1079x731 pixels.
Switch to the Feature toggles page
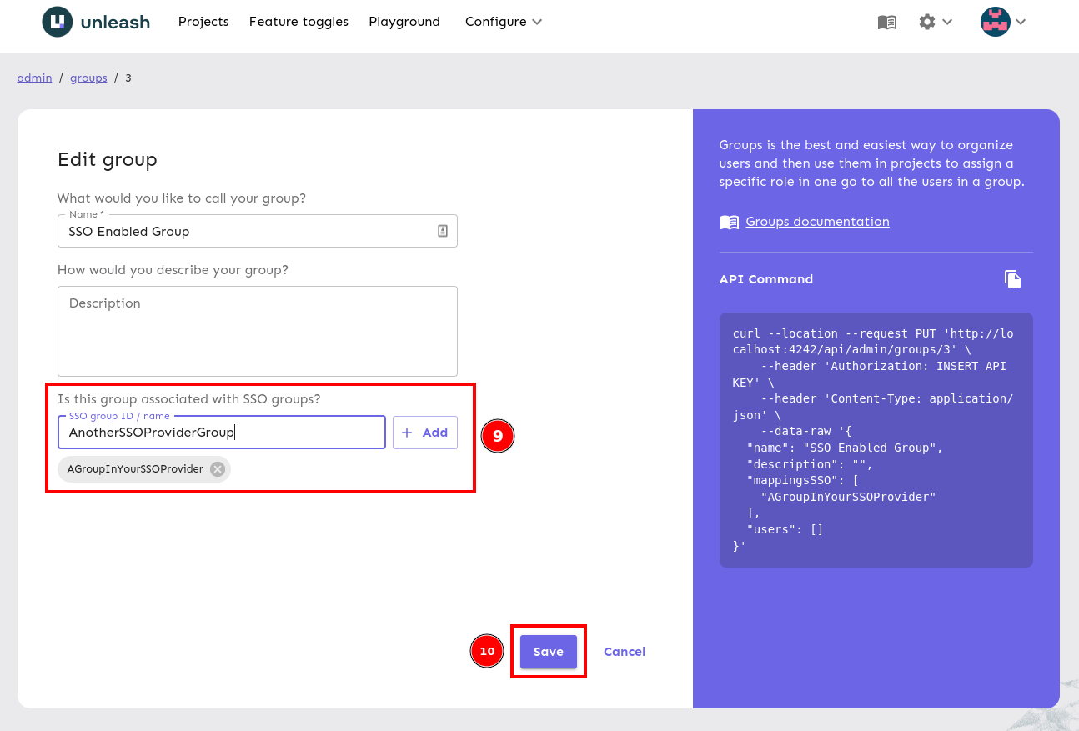(x=299, y=22)
